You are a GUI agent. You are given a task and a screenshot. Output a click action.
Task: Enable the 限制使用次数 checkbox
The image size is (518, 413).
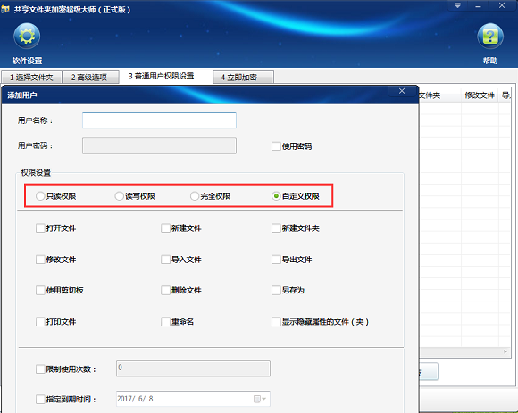pos(40,368)
